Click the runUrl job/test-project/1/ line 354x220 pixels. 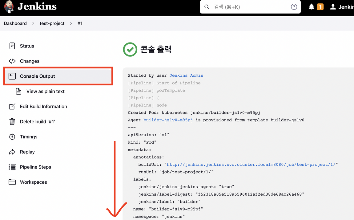click(176, 172)
